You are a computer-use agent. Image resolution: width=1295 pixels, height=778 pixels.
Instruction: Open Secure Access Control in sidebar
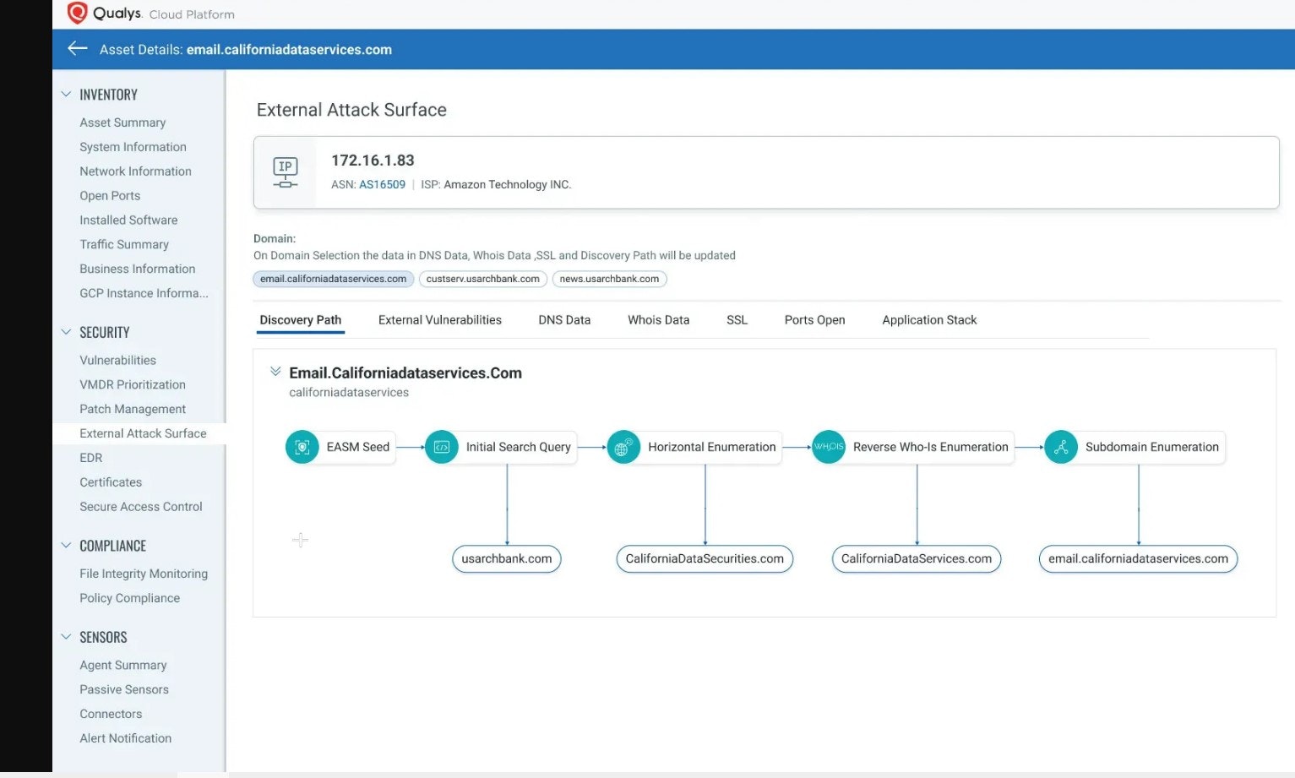pyautogui.click(x=141, y=507)
